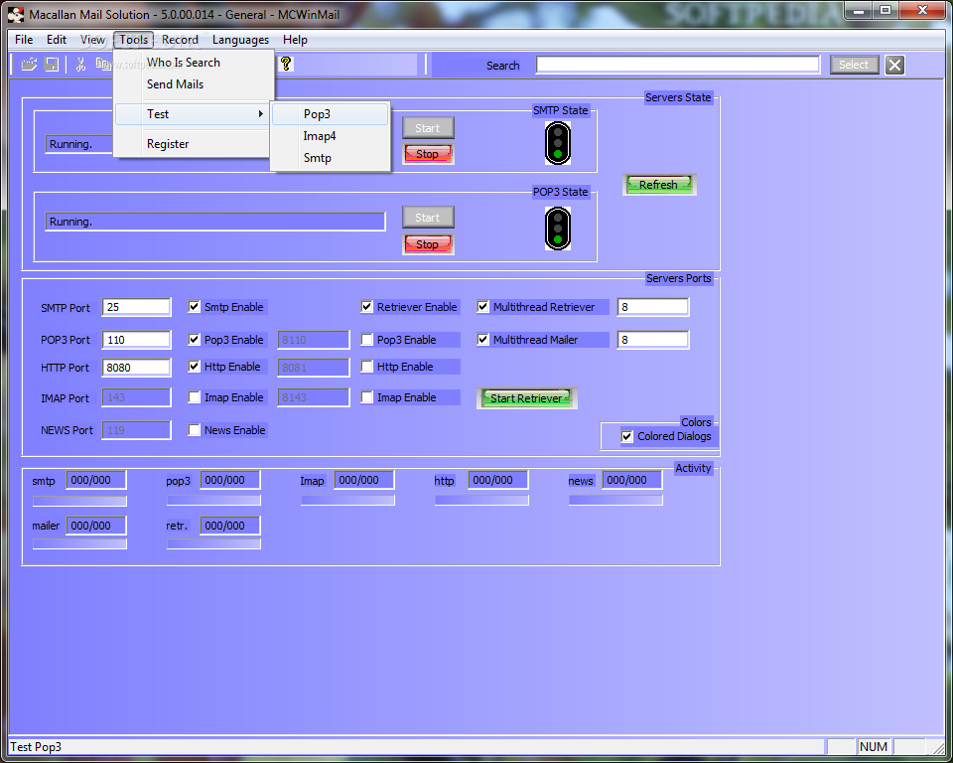Click the mailer 000/000 counter field

[x=96, y=526]
